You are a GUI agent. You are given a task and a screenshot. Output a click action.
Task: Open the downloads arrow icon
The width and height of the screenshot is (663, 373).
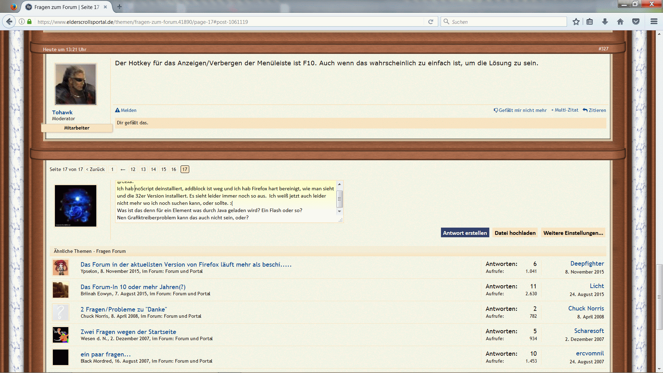click(x=605, y=22)
